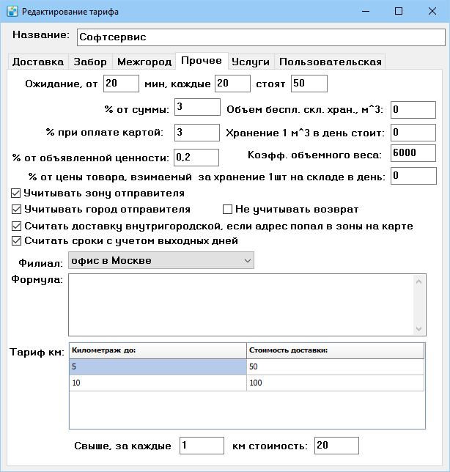Edit the % от суммы field
This screenshot has width=450, height=472.
pyautogui.click(x=197, y=107)
